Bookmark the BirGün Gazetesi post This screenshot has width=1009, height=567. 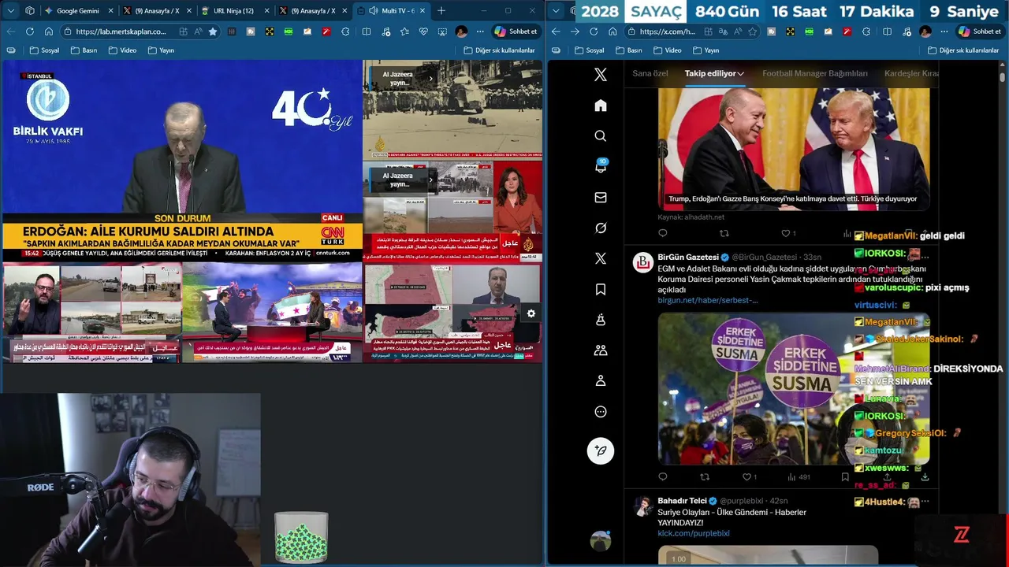tap(845, 476)
